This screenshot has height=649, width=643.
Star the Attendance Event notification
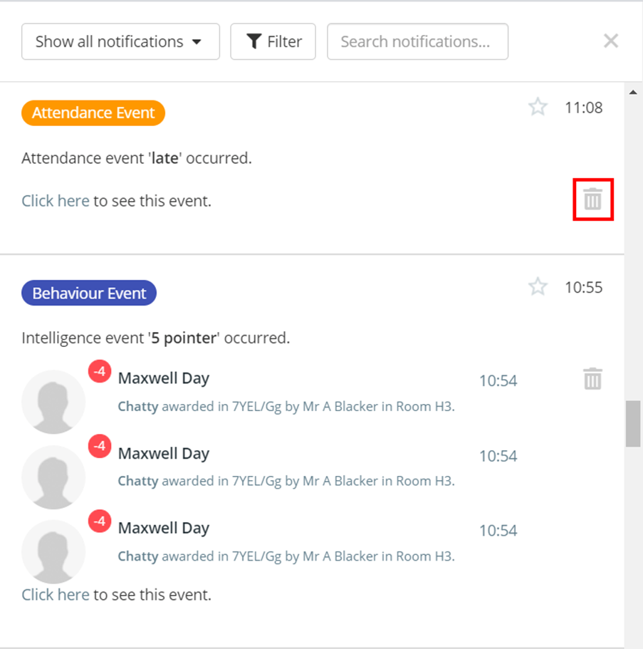pos(538,107)
